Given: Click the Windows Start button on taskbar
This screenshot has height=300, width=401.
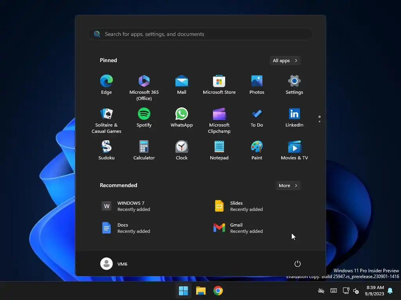Looking at the screenshot, I should pyautogui.click(x=183, y=291).
